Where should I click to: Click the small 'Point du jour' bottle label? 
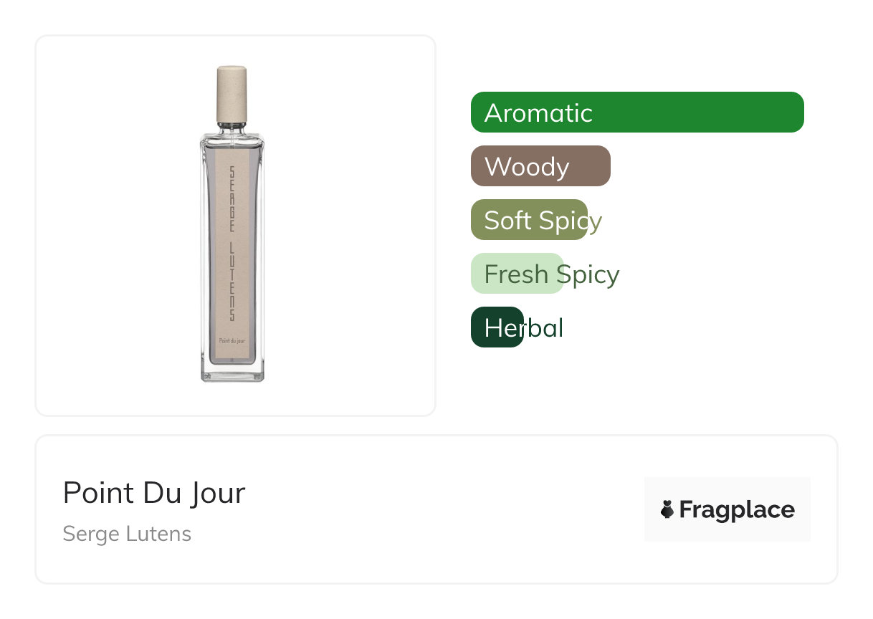232,341
